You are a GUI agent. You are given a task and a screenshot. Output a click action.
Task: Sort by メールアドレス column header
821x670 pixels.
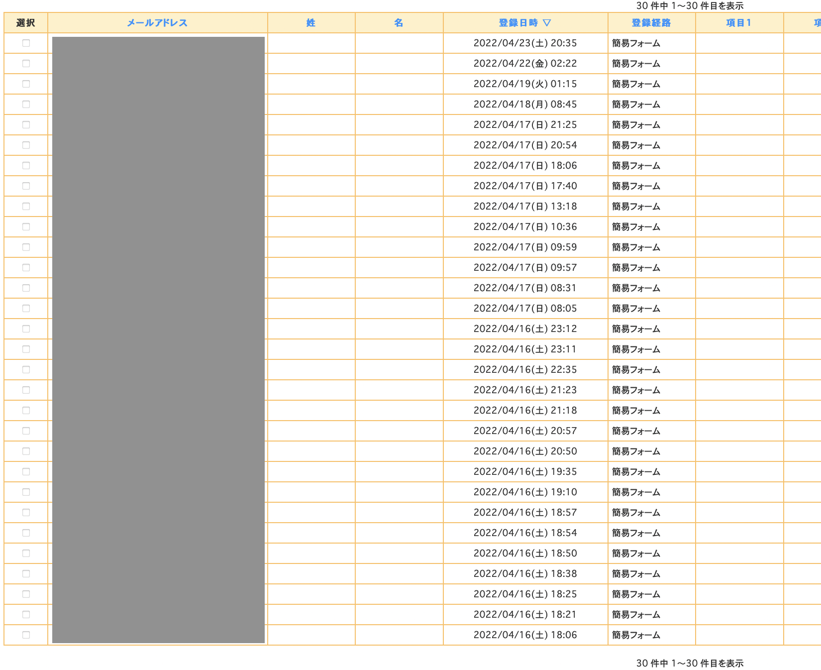tap(157, 23)
